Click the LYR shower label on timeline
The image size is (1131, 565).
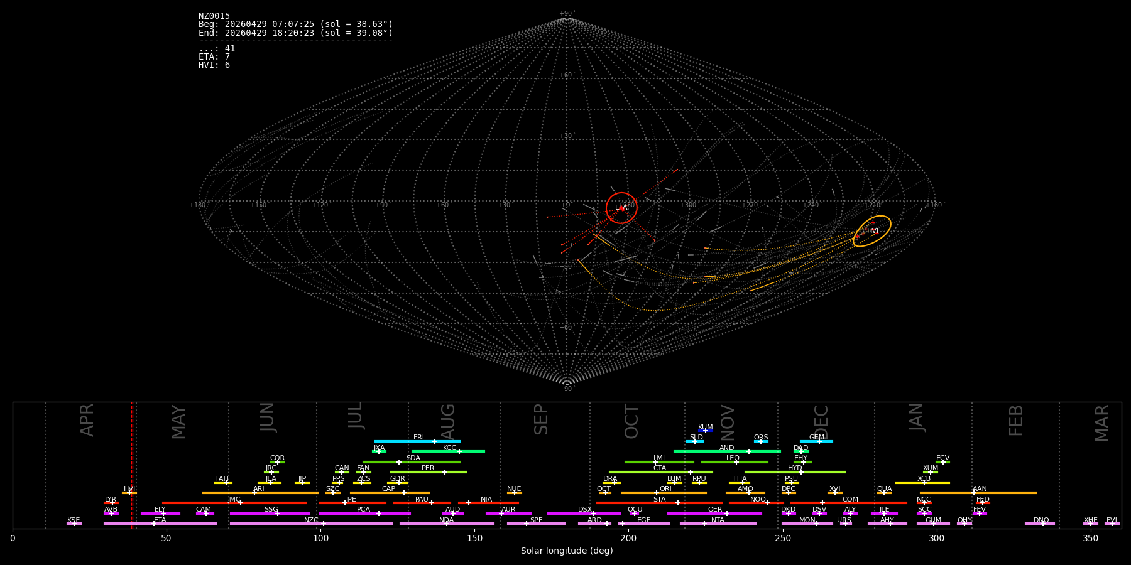111,500
